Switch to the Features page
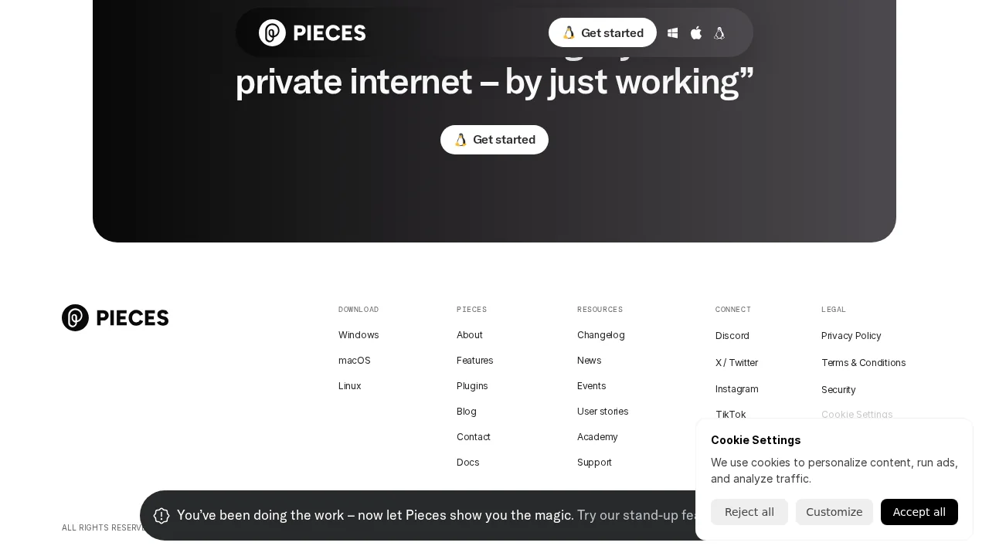The image size is (989, 556). pos(474,360)
